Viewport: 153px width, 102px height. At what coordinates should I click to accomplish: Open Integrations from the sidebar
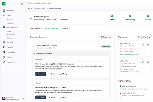[11, 62]
